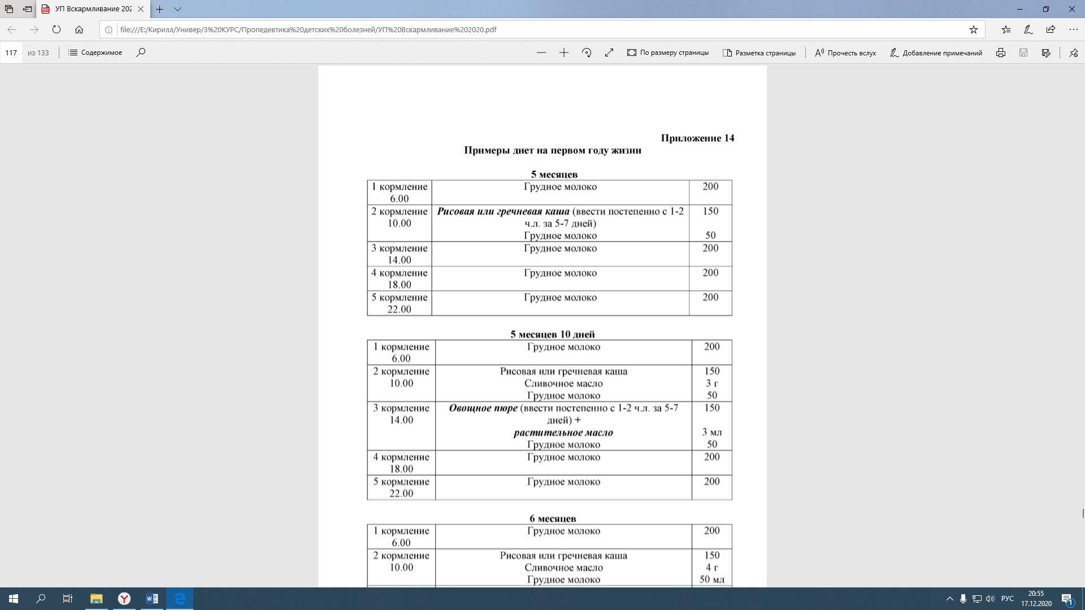
Task: Click the title Примеры диет на первом году жизни
Action: [x=553, y=150]
